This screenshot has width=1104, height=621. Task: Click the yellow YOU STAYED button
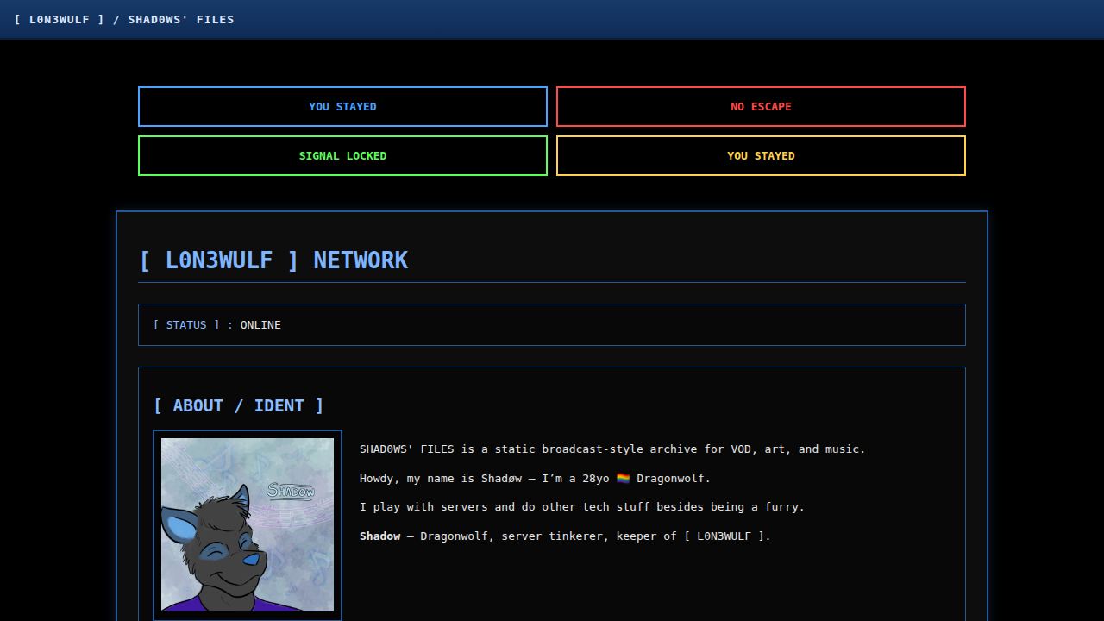(x=761, y=156)
